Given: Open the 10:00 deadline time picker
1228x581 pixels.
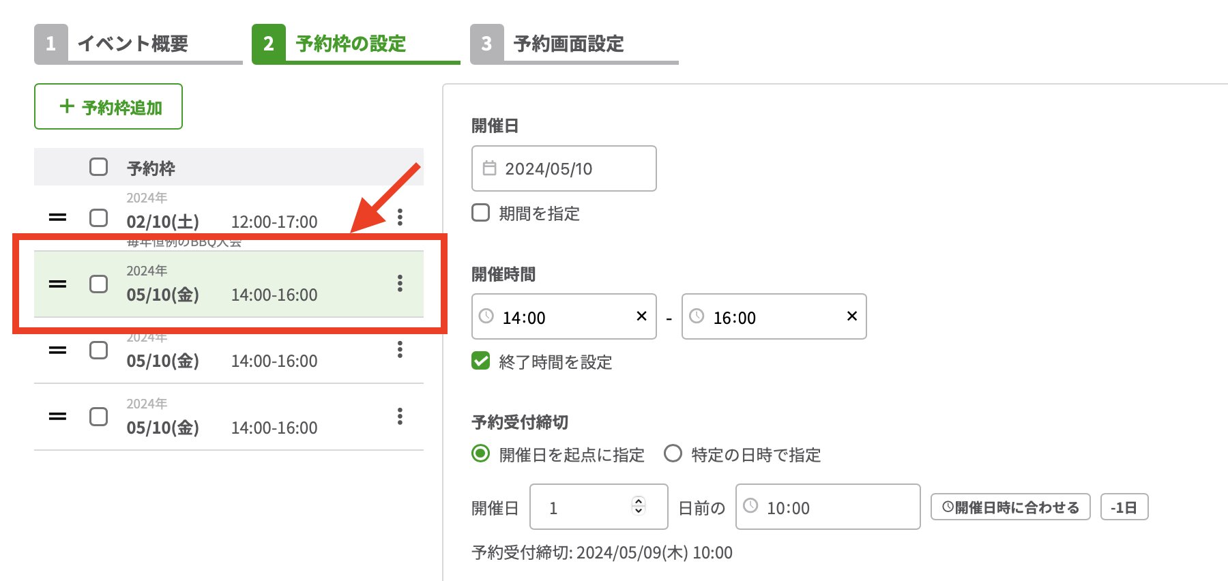Looking at the screenshot, I should click(x=828, y=507).
